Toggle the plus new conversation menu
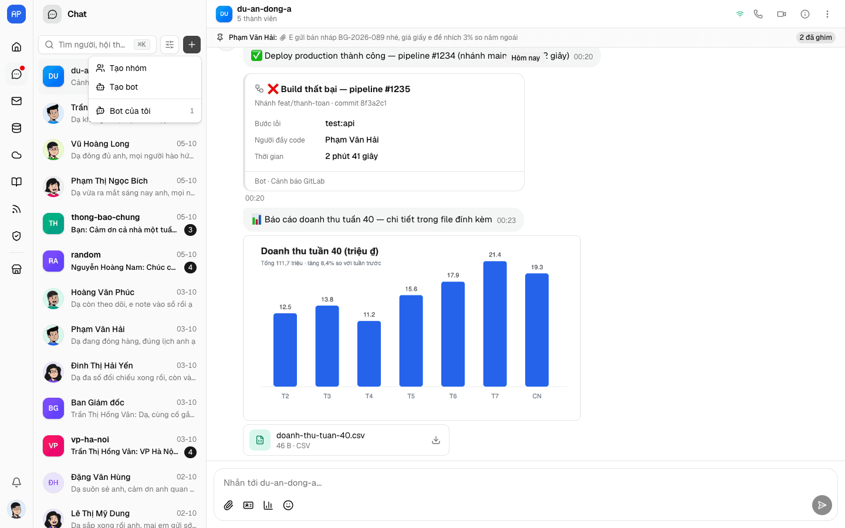The width and height of the screenshot is (845, 528). (192, 45)
